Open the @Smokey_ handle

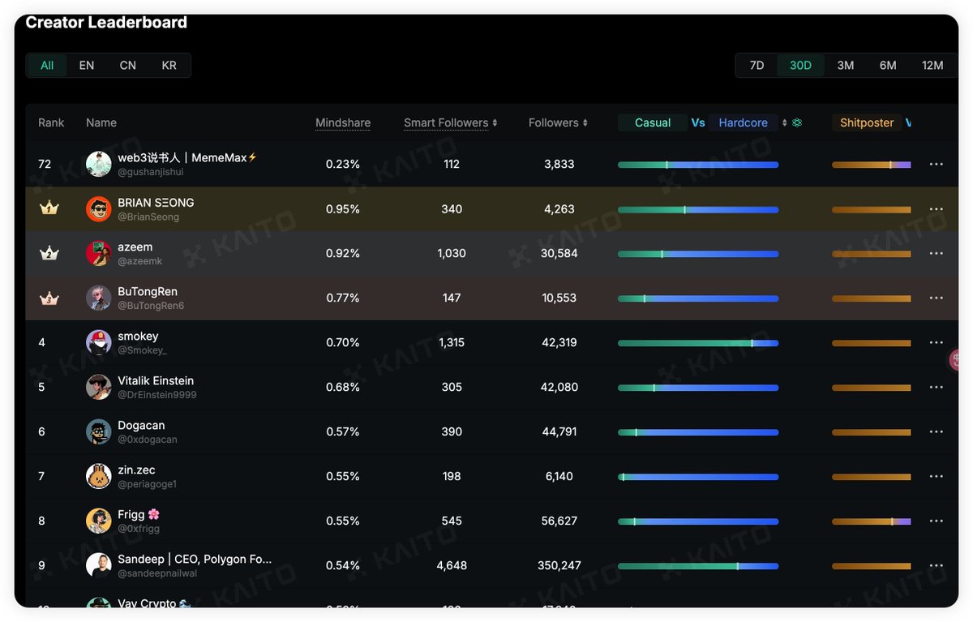coord(142,351)
